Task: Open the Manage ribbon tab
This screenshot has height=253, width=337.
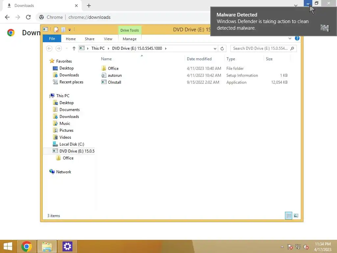Action: 129,39
